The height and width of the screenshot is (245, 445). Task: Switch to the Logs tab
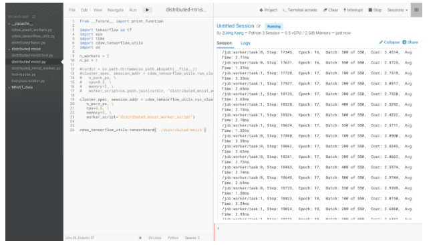click(x=245, y=44)
